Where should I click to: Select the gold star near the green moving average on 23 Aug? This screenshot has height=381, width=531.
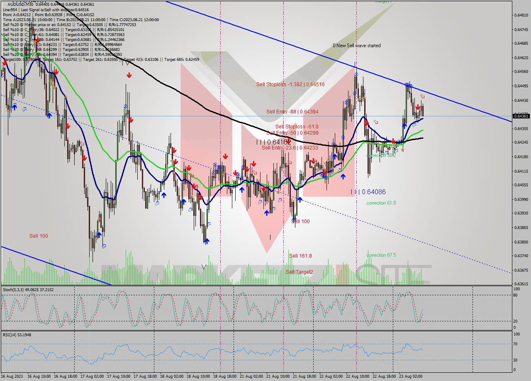coord(402,150)
